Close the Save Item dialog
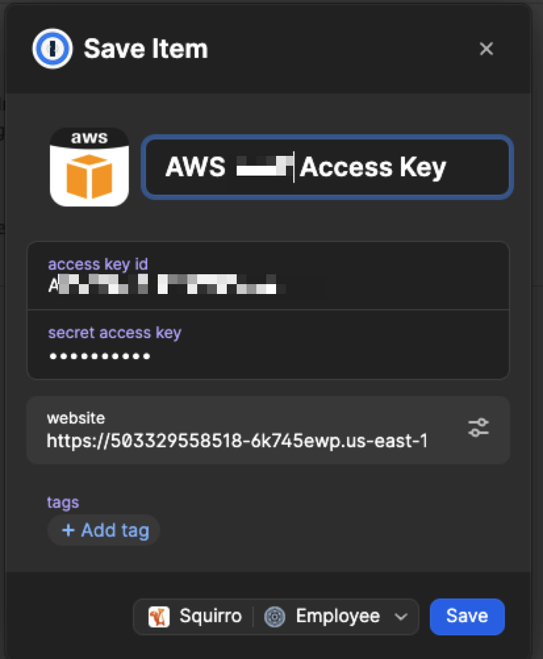The height and width of the screenshot is (659, 543). [x=486, y=49]
